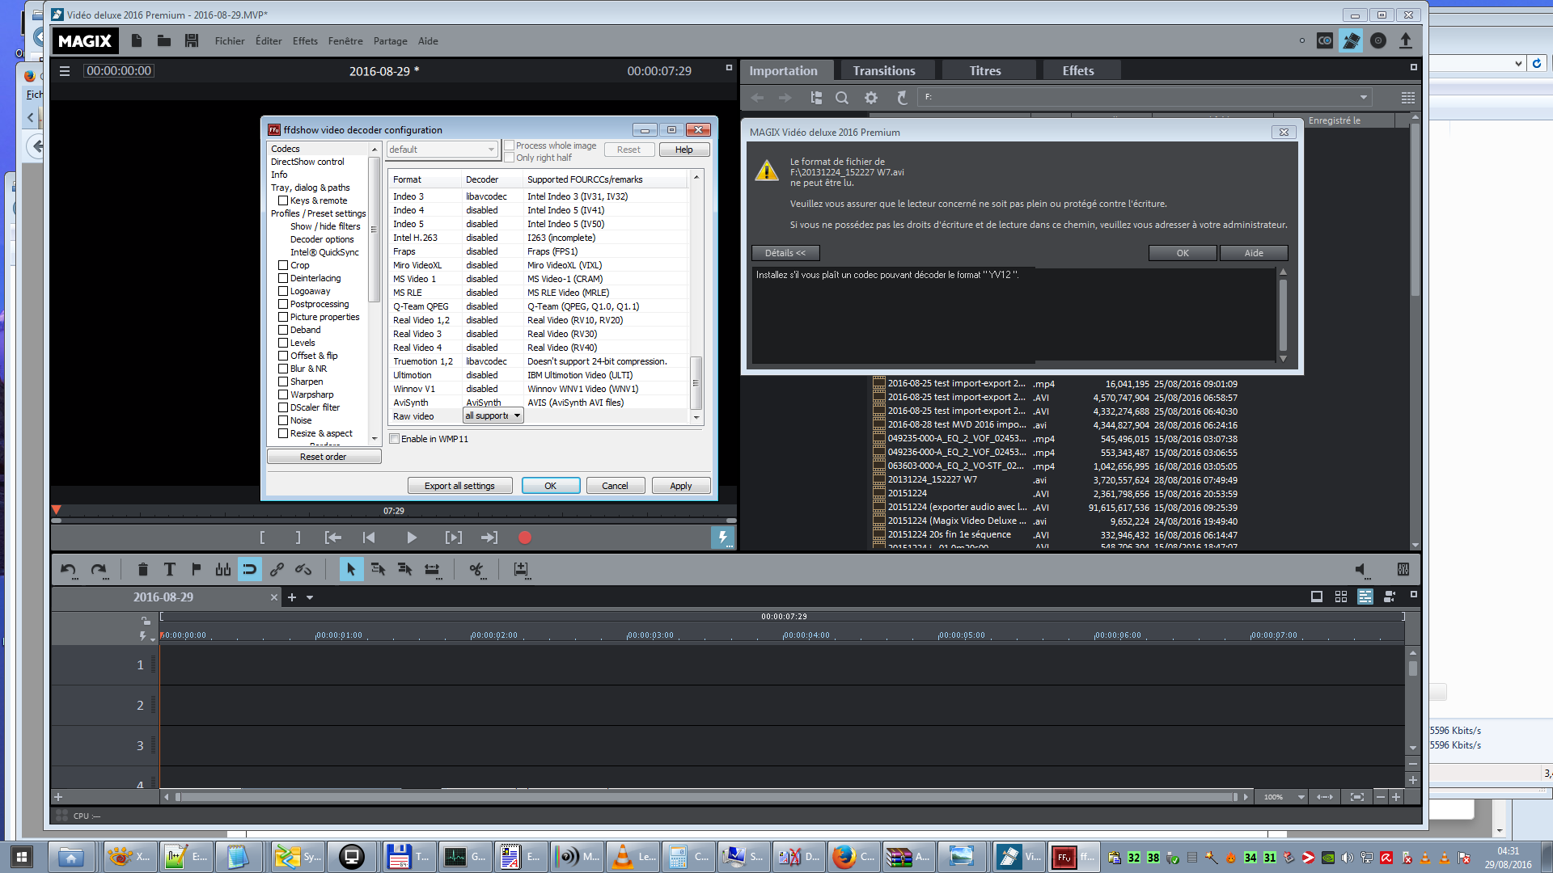
Task: Click the search magnifier in Importation panel
Action: tap(842, 98)
